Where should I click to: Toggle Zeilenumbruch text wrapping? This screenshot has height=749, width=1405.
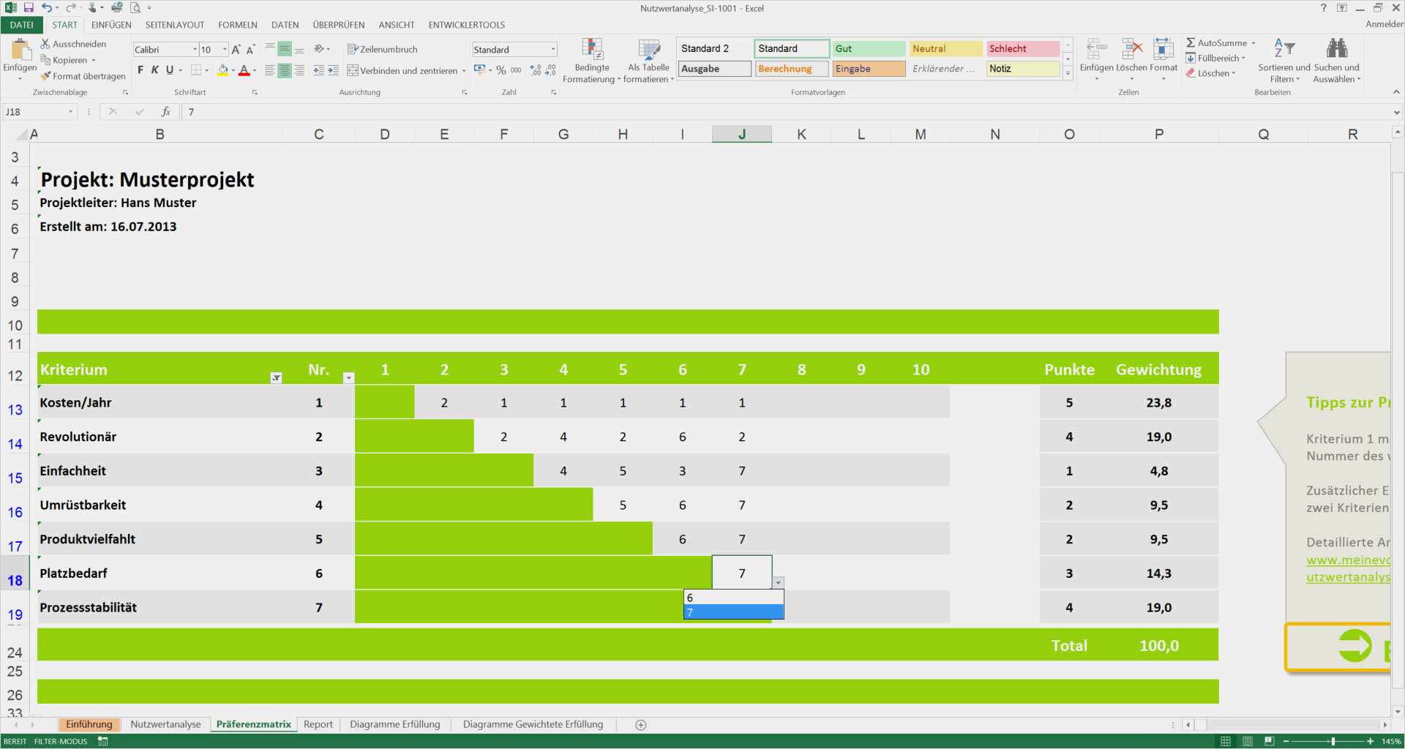click(x=382, y=49)
